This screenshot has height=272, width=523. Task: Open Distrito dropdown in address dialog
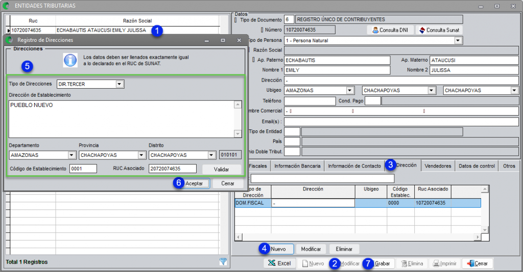211,155
